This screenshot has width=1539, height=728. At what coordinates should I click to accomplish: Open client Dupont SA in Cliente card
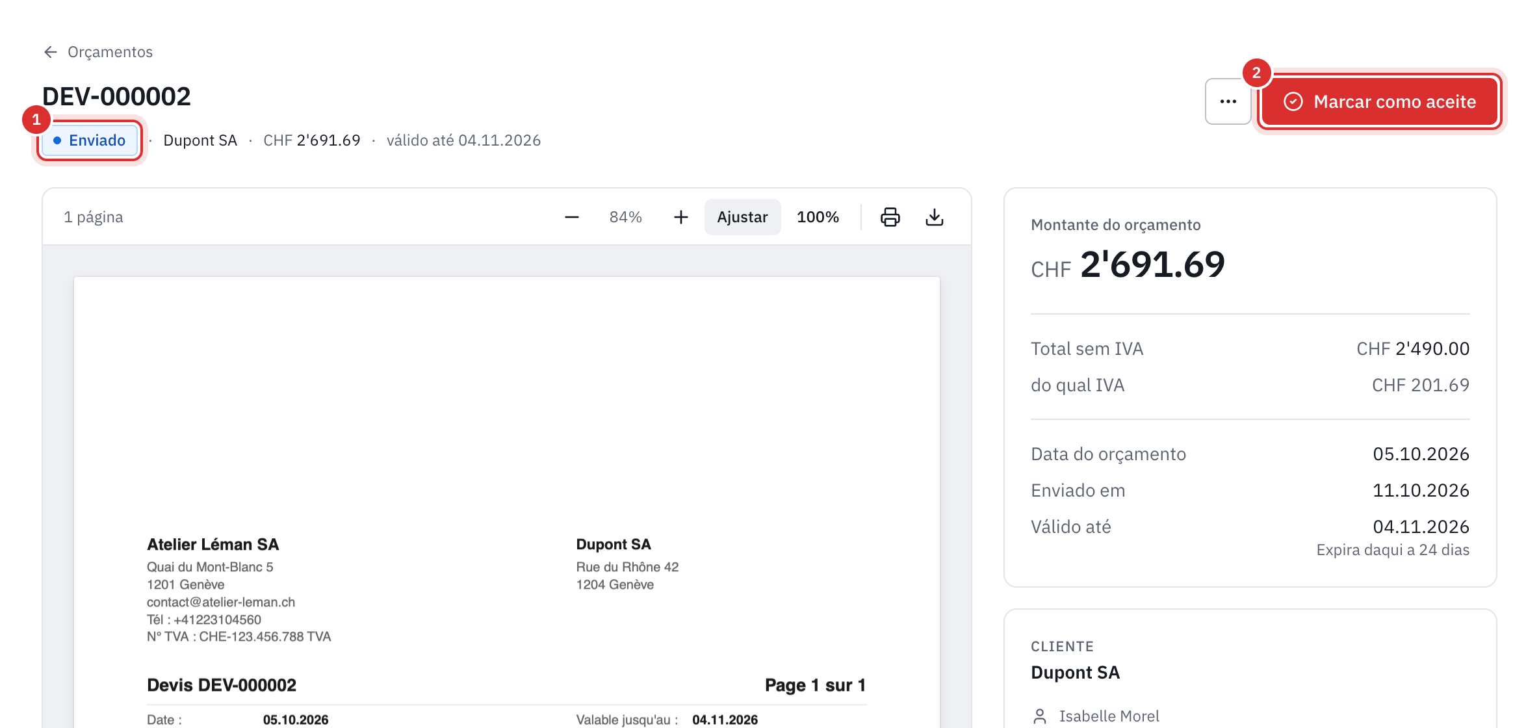(1075, 673)
